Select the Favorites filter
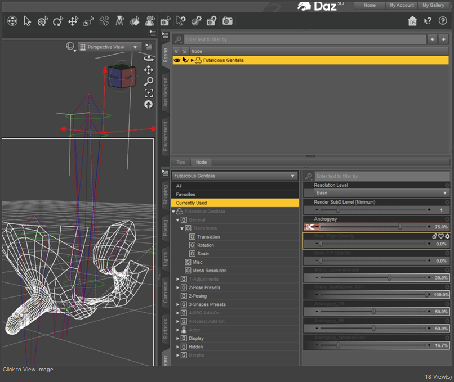 (235, 194)
